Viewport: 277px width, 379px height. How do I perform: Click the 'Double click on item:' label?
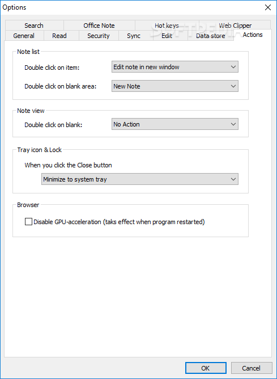point(52,68)
